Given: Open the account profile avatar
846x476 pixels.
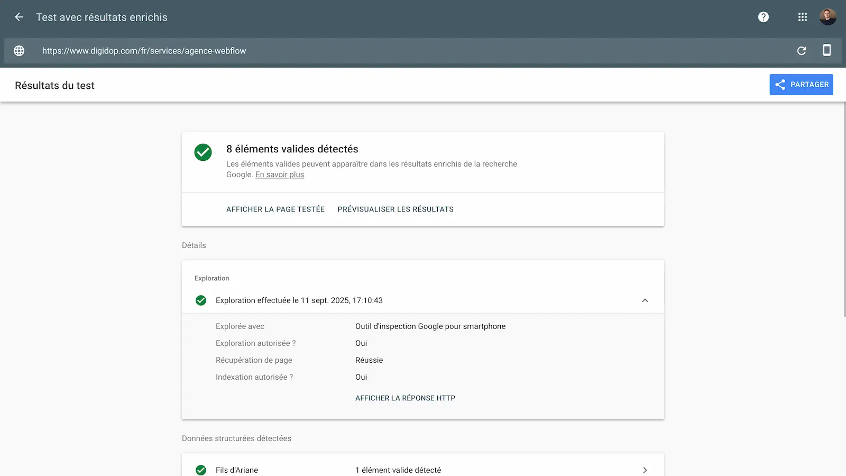Looking at the screenshot, I should point(827,17).
